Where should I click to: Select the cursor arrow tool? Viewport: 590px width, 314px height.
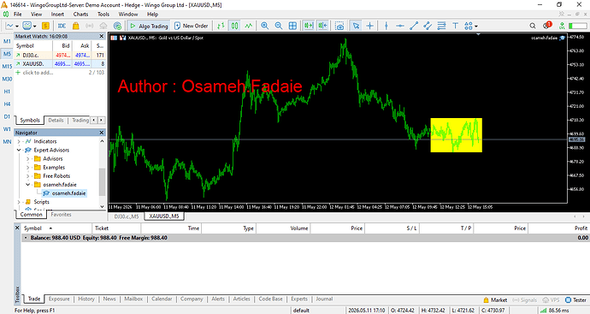(x=356, y=26)
